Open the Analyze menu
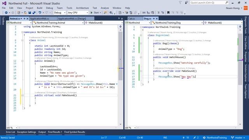Viewport: 249px width, 140px height. pyautogui.click(x=105, y=8)
